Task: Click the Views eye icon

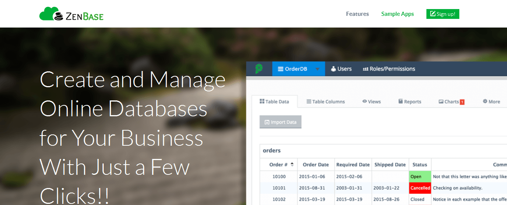Action: (x=365, y=101)
